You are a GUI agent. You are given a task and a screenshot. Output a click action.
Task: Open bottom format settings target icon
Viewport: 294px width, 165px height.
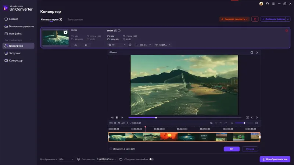coord(78,159)
